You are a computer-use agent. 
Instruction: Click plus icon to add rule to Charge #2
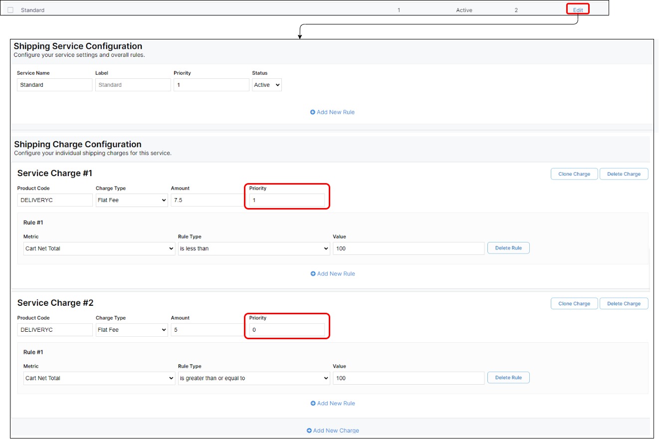coord(313,404)
